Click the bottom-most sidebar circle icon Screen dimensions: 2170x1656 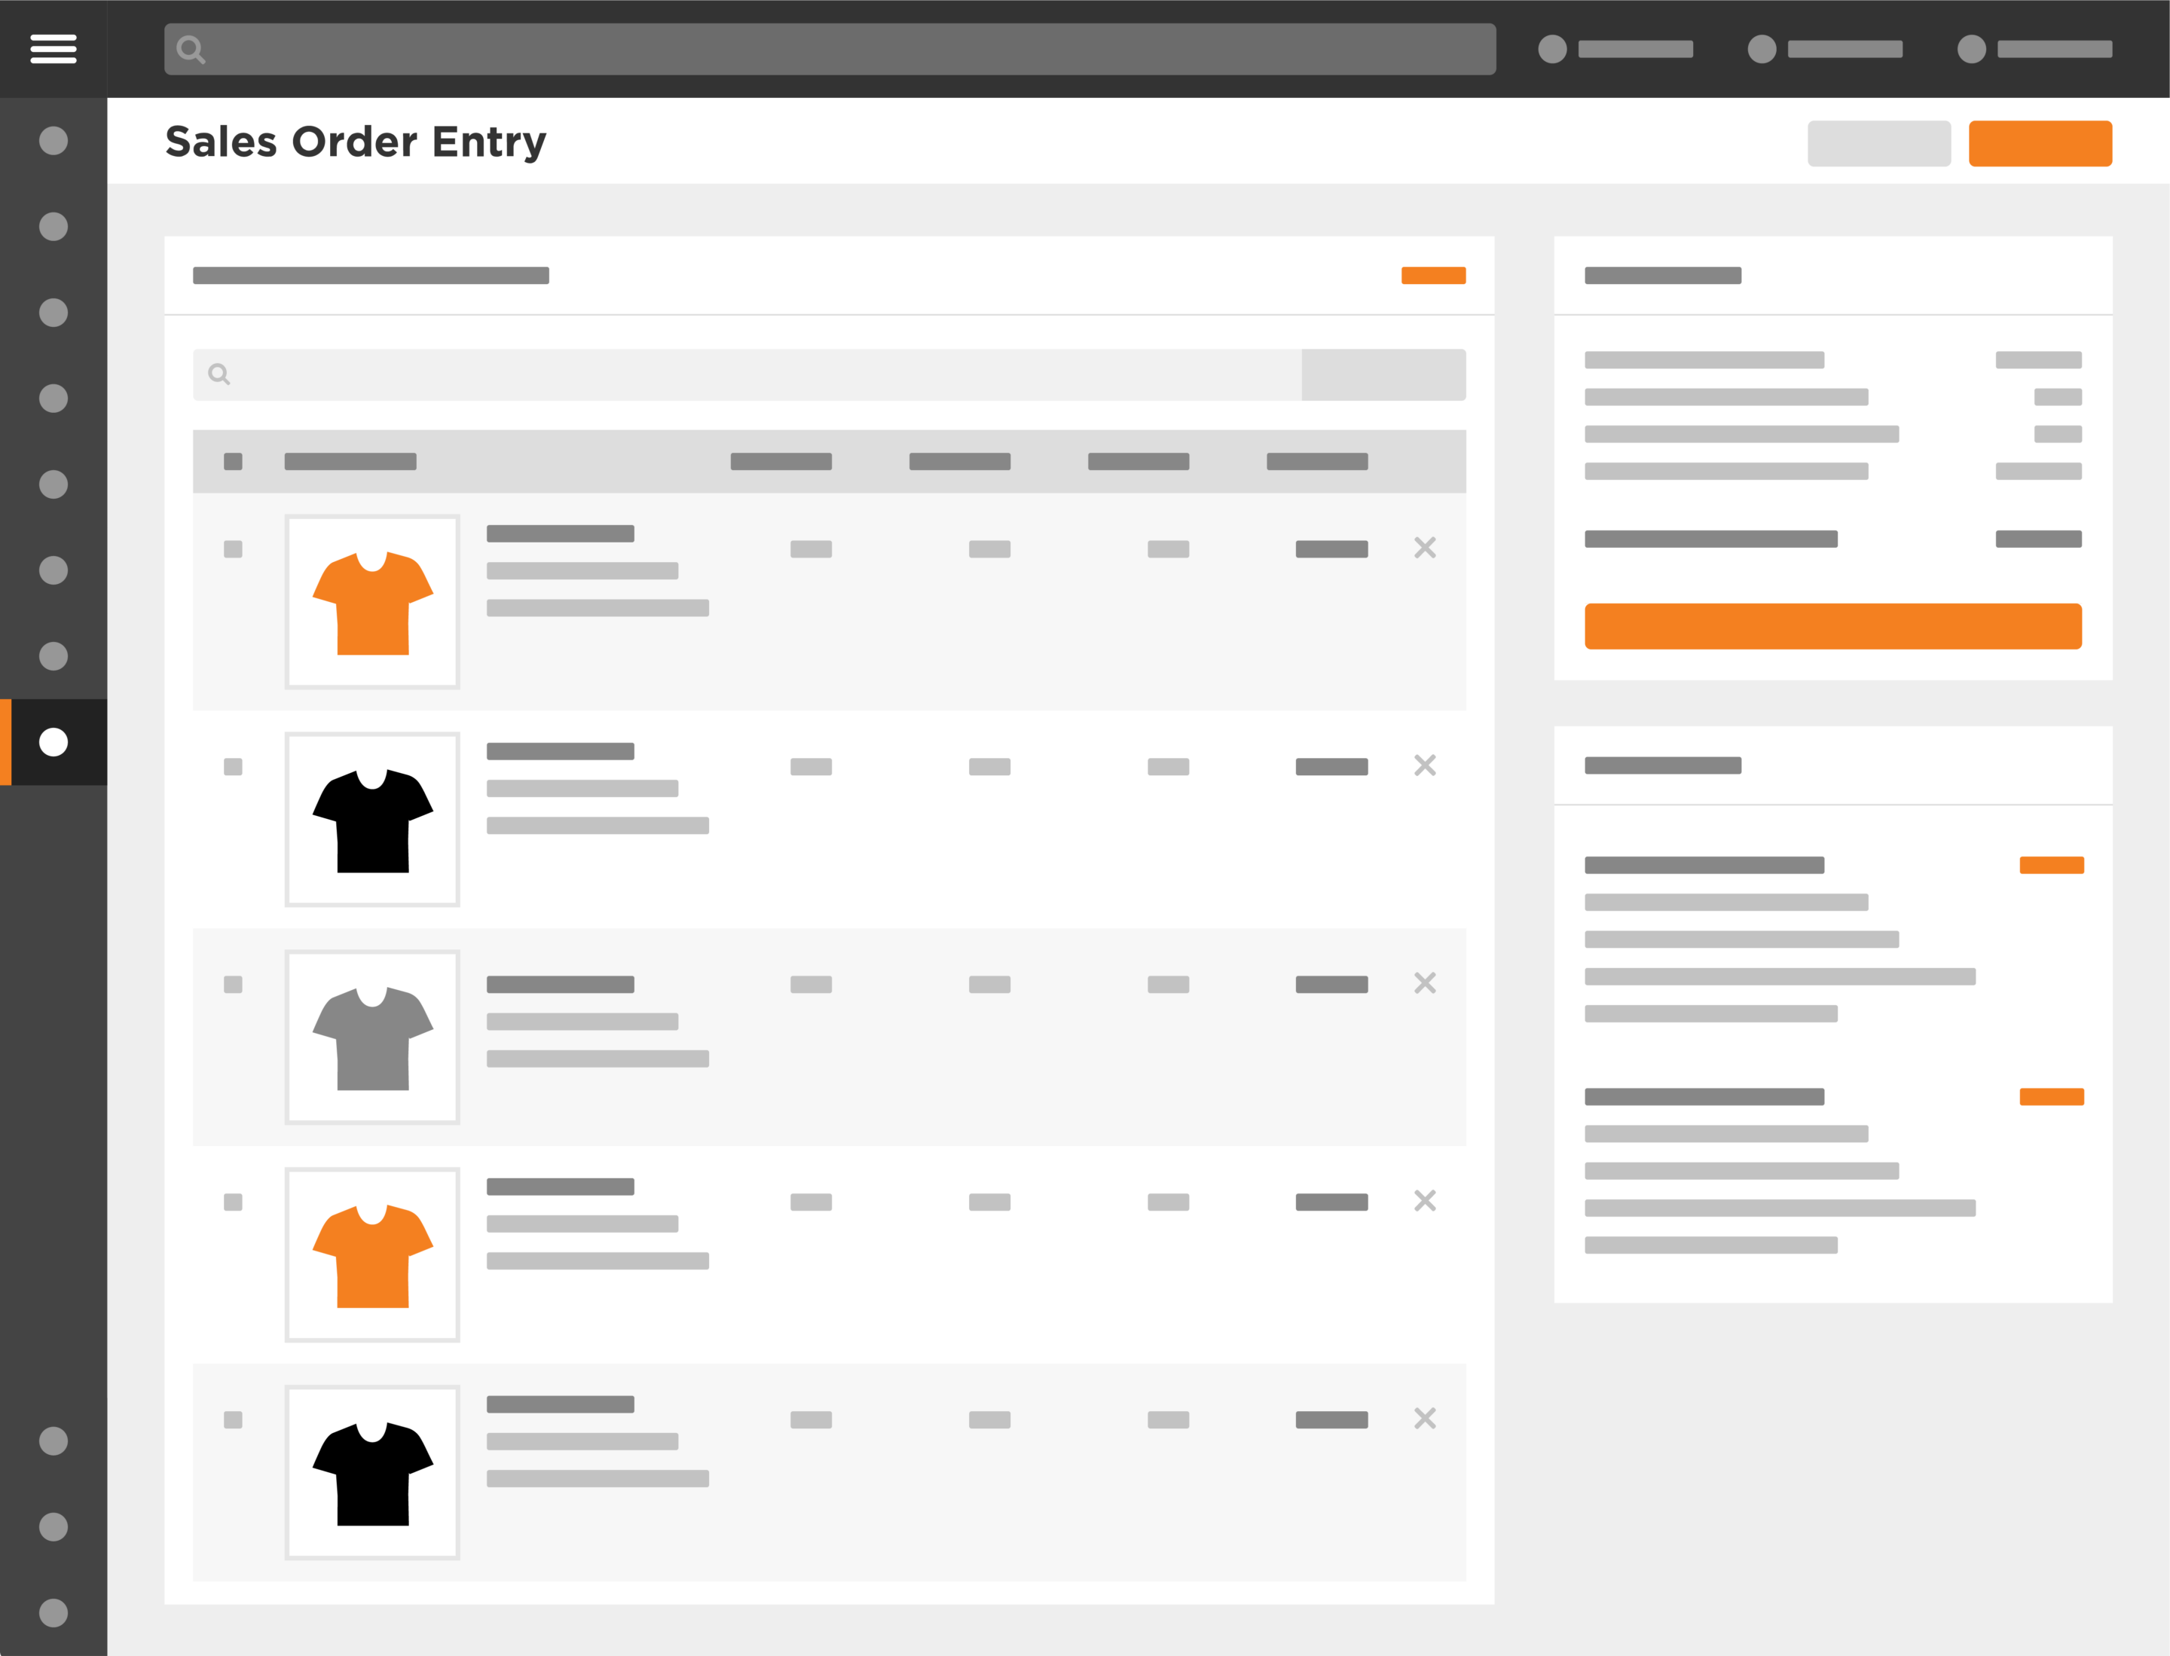pos(53,1612)
